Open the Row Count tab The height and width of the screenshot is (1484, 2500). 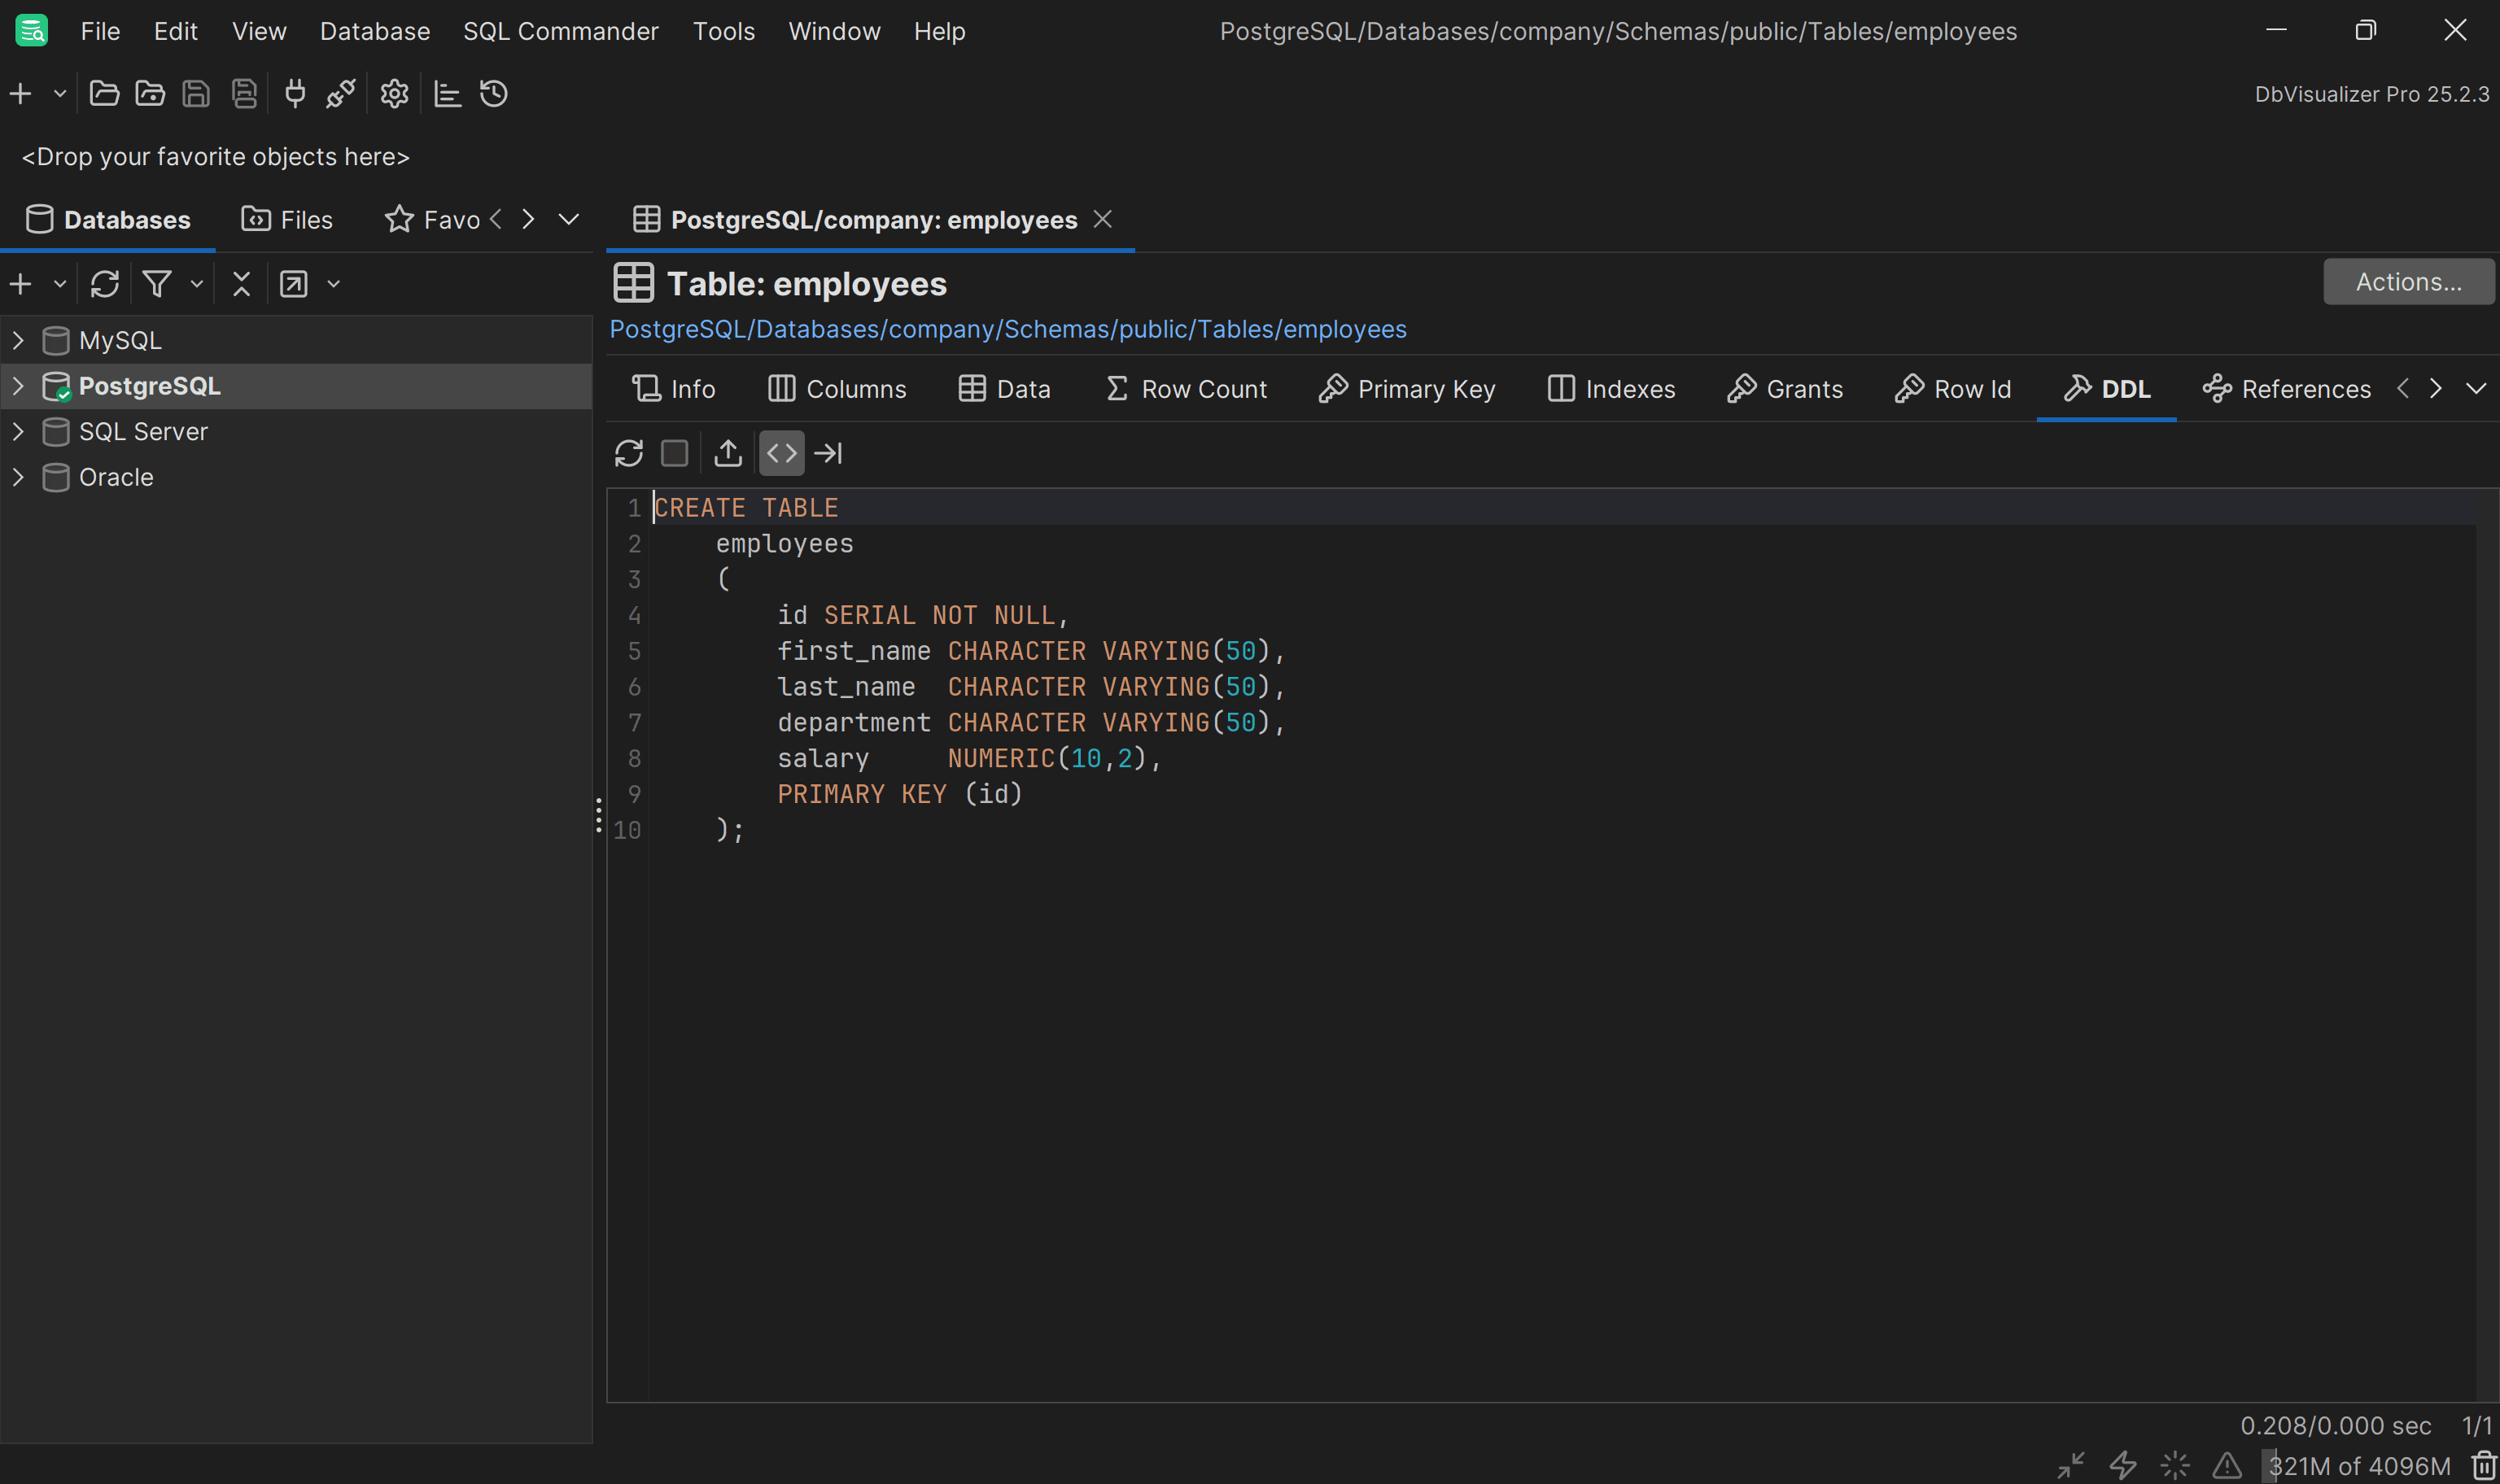tap(1186, 389)
